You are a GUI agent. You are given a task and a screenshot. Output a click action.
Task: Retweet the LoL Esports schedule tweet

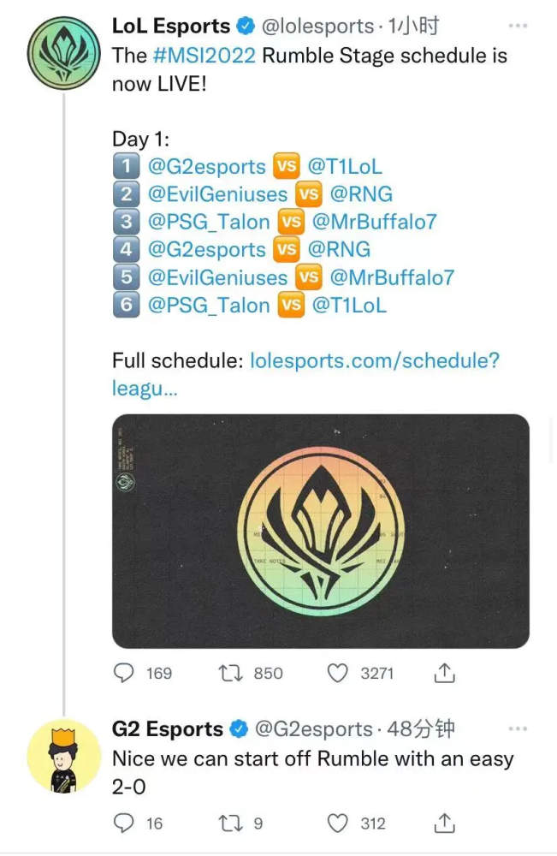pos(231,674)
